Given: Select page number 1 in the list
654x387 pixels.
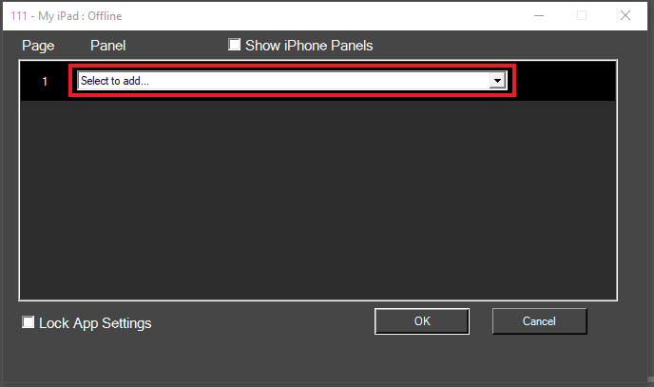Looking at the screenshot, I should click(x=45, y=81).
